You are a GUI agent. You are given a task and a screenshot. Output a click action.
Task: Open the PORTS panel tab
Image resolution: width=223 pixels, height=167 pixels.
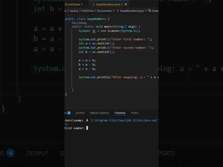[x=134, y=113]
